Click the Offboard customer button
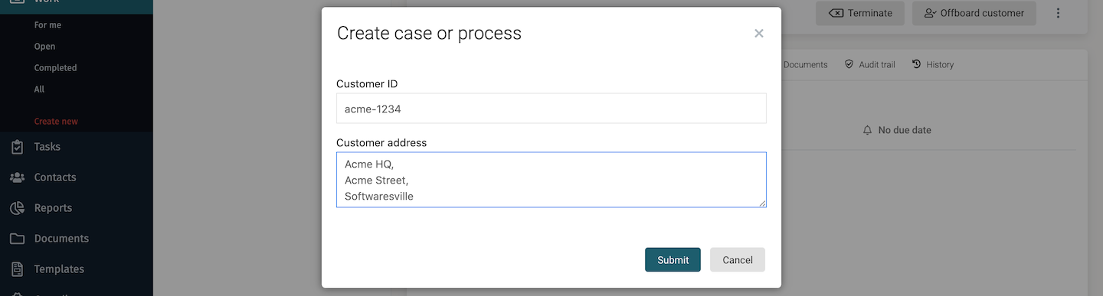The width and height of the screenshot is (1103, 296). [x=974, y=13]
